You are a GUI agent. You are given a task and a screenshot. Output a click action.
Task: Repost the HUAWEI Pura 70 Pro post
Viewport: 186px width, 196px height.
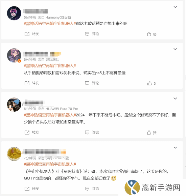tap(32, 132)
